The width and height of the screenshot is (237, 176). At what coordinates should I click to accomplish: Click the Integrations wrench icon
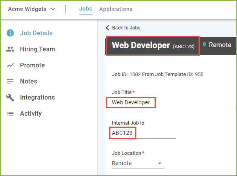[10, 98]
